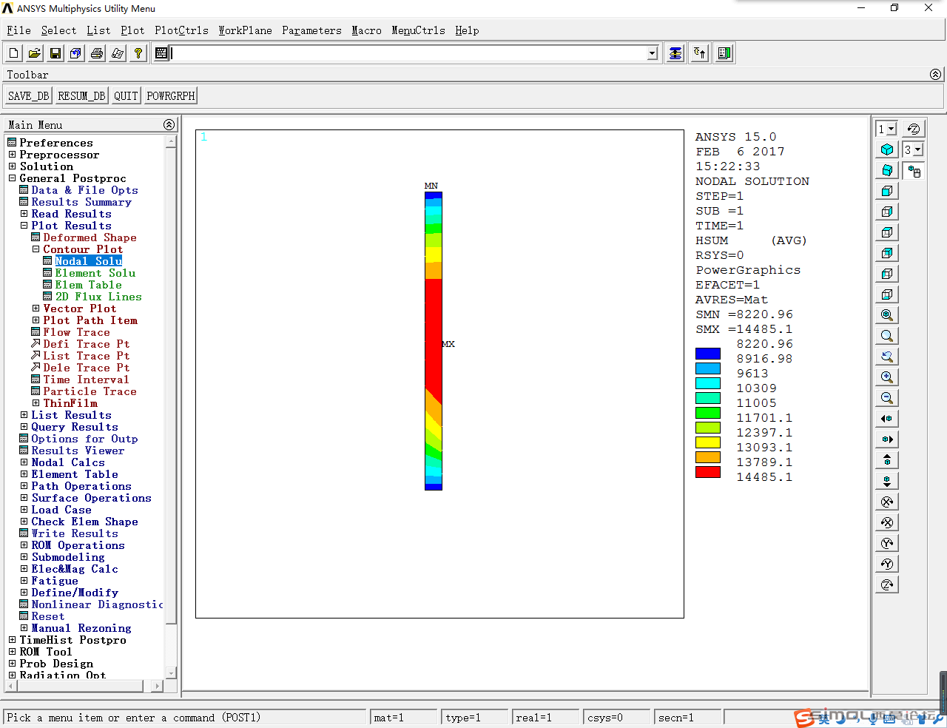
Task: Select Elem Table contour item
Action: point(88,285)
